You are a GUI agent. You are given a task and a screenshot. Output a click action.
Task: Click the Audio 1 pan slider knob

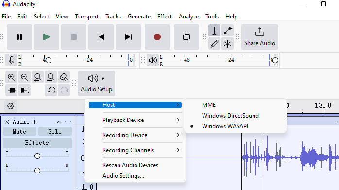pyautogui.click(x=37, y=171)
